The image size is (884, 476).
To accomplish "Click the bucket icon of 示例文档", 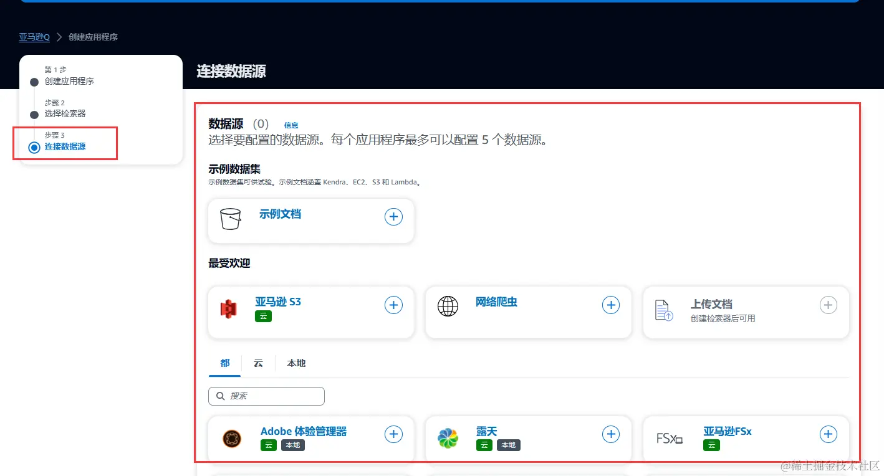I will pyautogui.click(x=231, y=219).
